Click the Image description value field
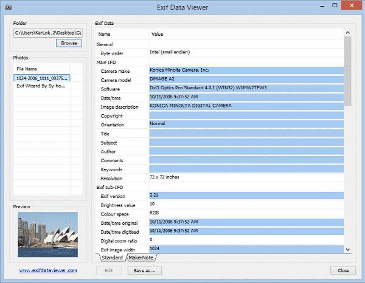This screenshot has width=365, height=283. 246,106
